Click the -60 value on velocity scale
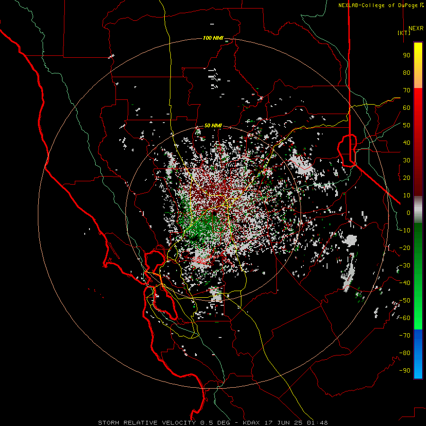The image size is (426, 426). pyautogui.click(x=405, y=318)
